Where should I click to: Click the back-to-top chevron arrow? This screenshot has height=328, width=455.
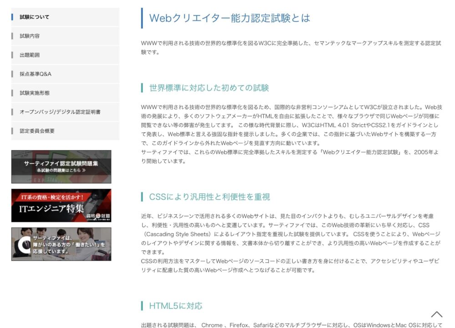coord(436,314)
